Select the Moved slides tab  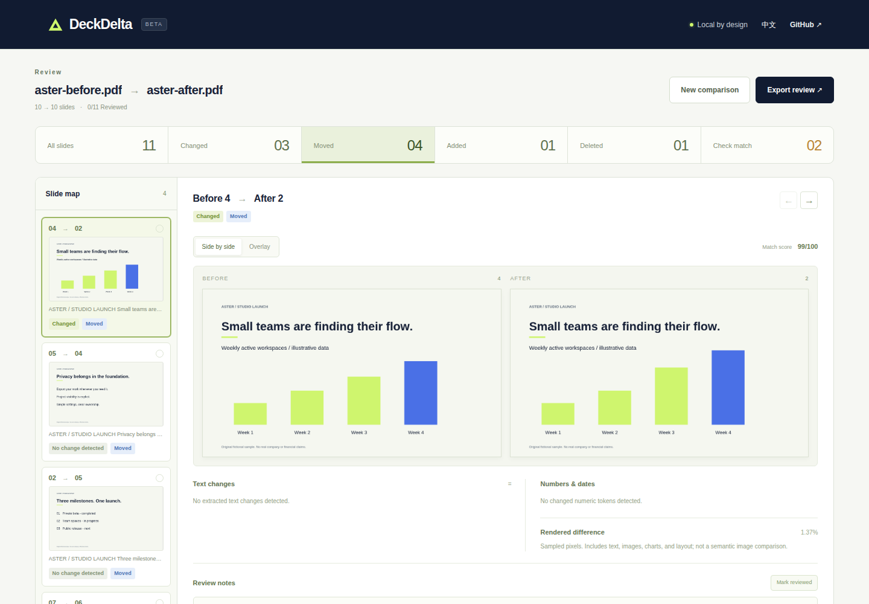(368, 145)
